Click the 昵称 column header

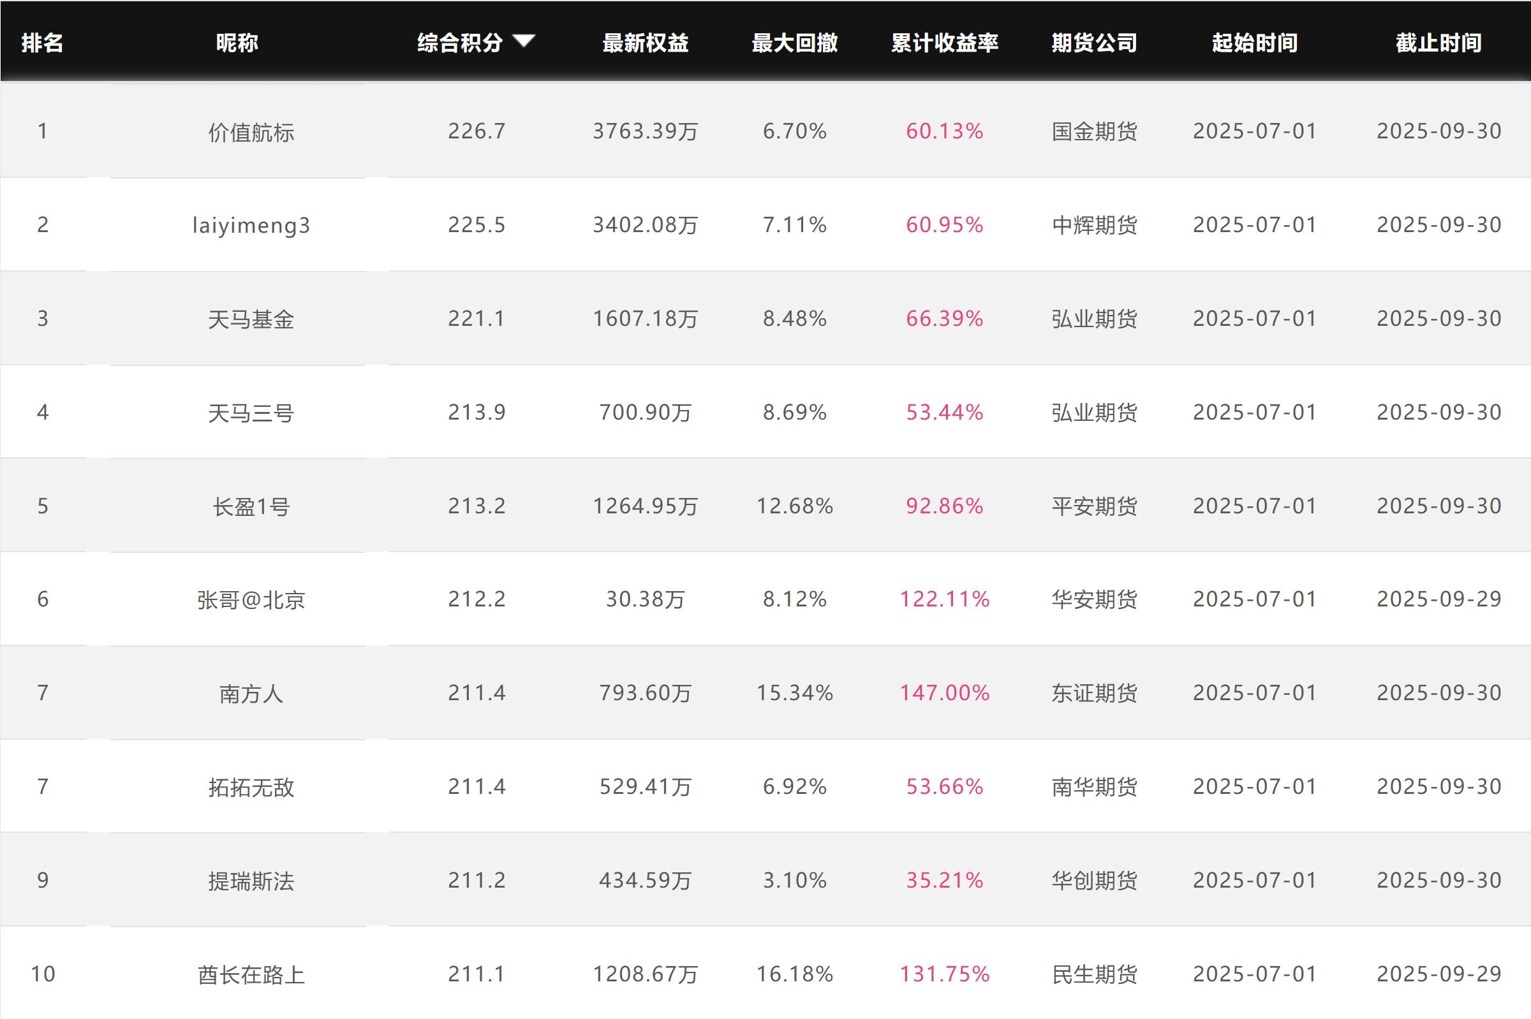click(x=237, y=43)
